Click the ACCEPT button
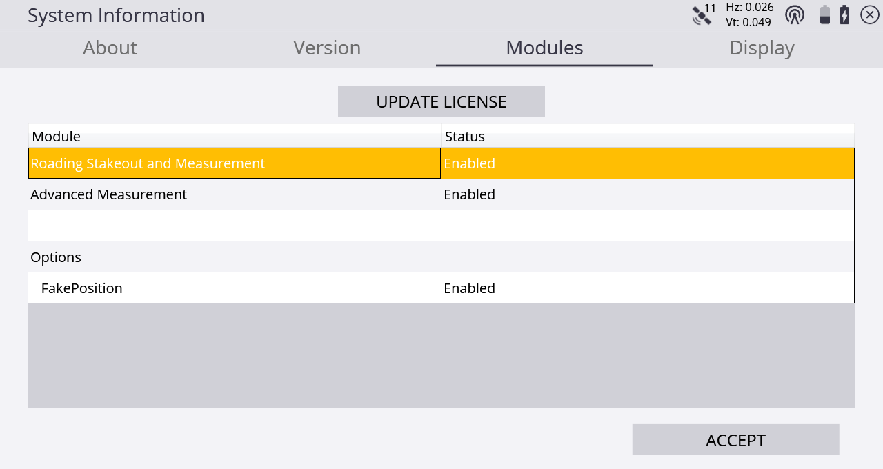The width and height of the screenshot is (883, 469). 736,440
